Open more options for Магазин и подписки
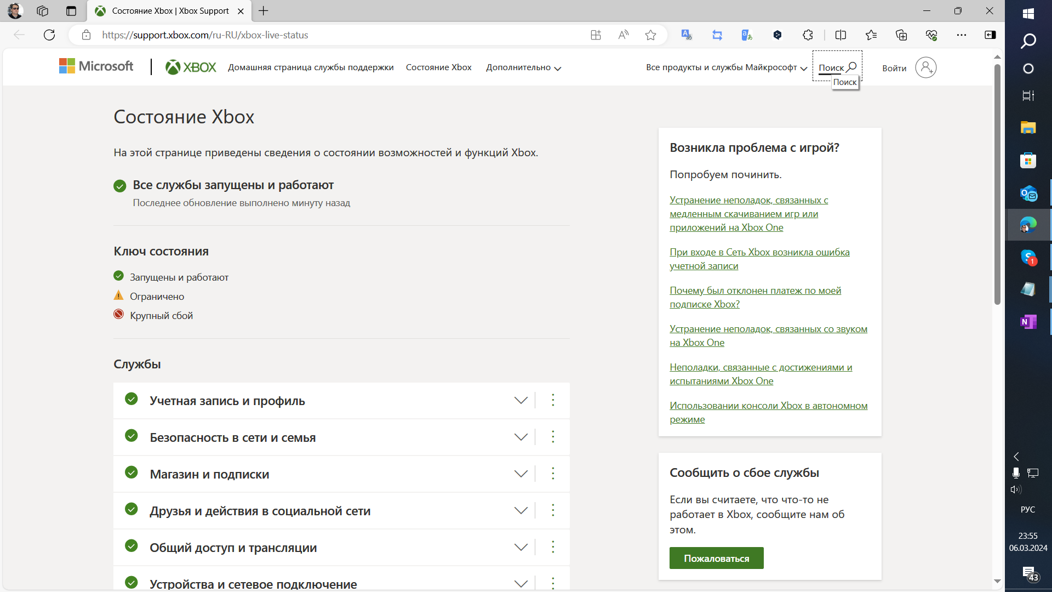The image size is (1052, 592). 553,474
